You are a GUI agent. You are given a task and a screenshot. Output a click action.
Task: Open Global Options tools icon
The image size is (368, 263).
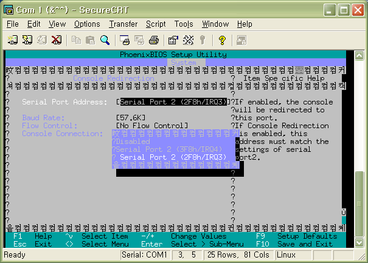click(x=188, y=40)
